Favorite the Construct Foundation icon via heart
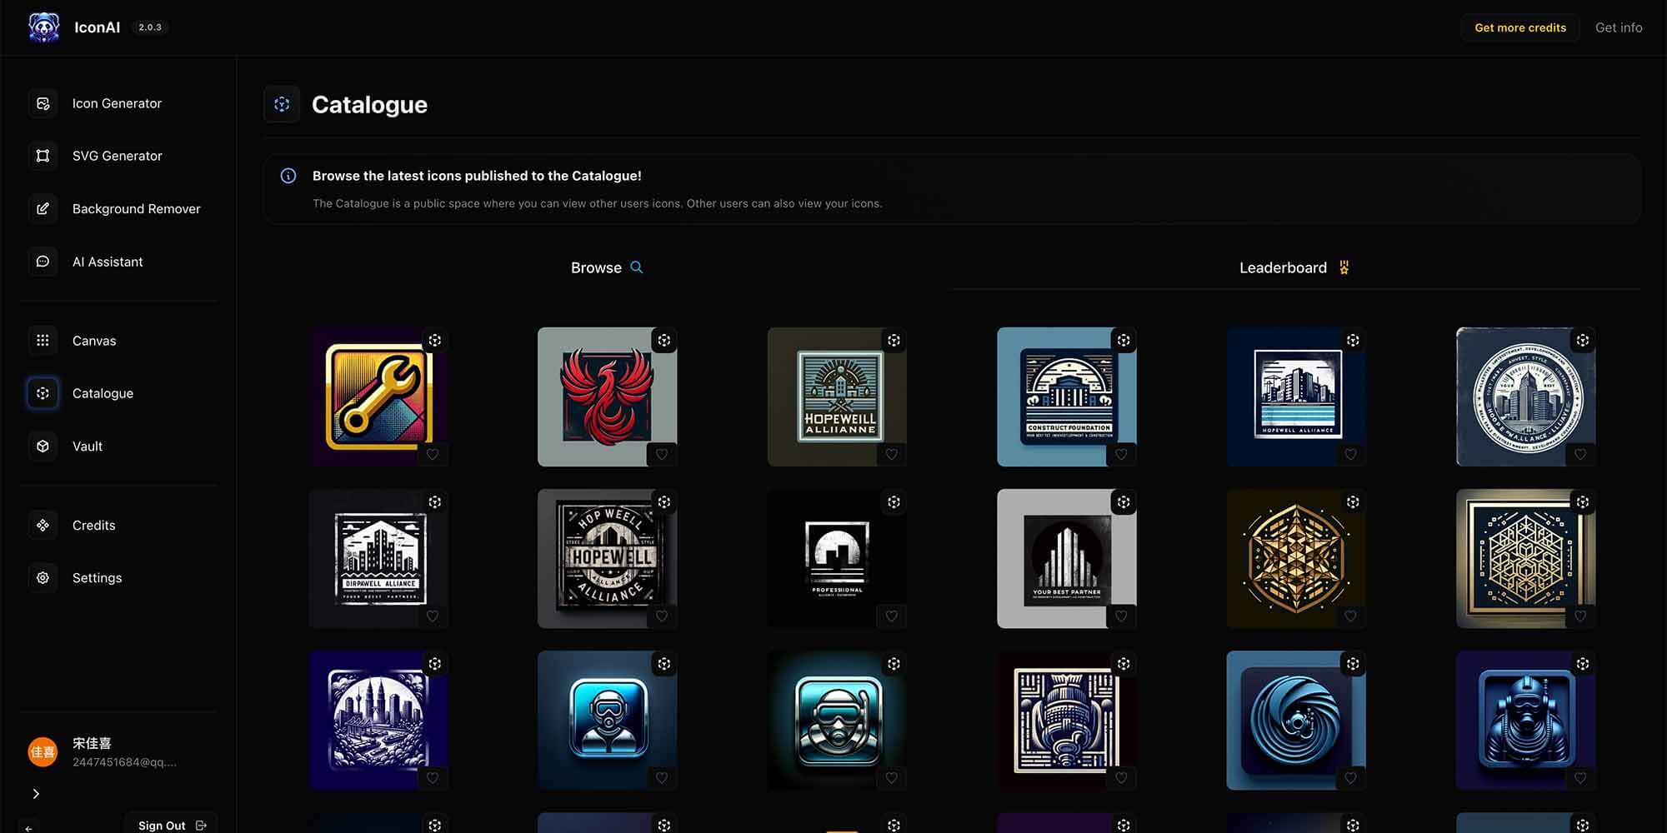The image size is (1667, 833). pyautogui.click(x=1121, y=454)
